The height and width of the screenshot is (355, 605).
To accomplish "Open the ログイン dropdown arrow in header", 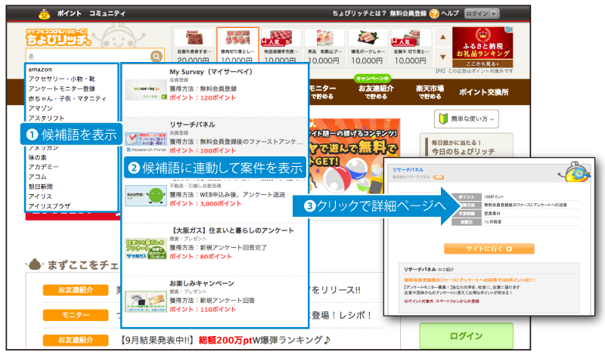I will 494,14.
